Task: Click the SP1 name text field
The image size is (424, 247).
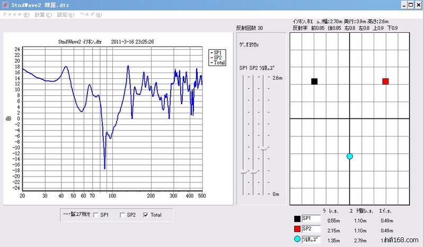Action: click(311, 218)
